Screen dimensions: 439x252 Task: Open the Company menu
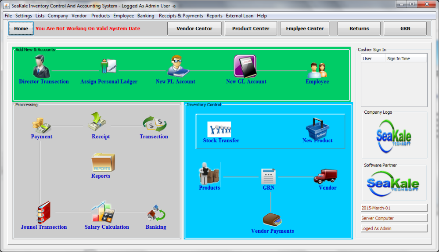coord(58,16)
